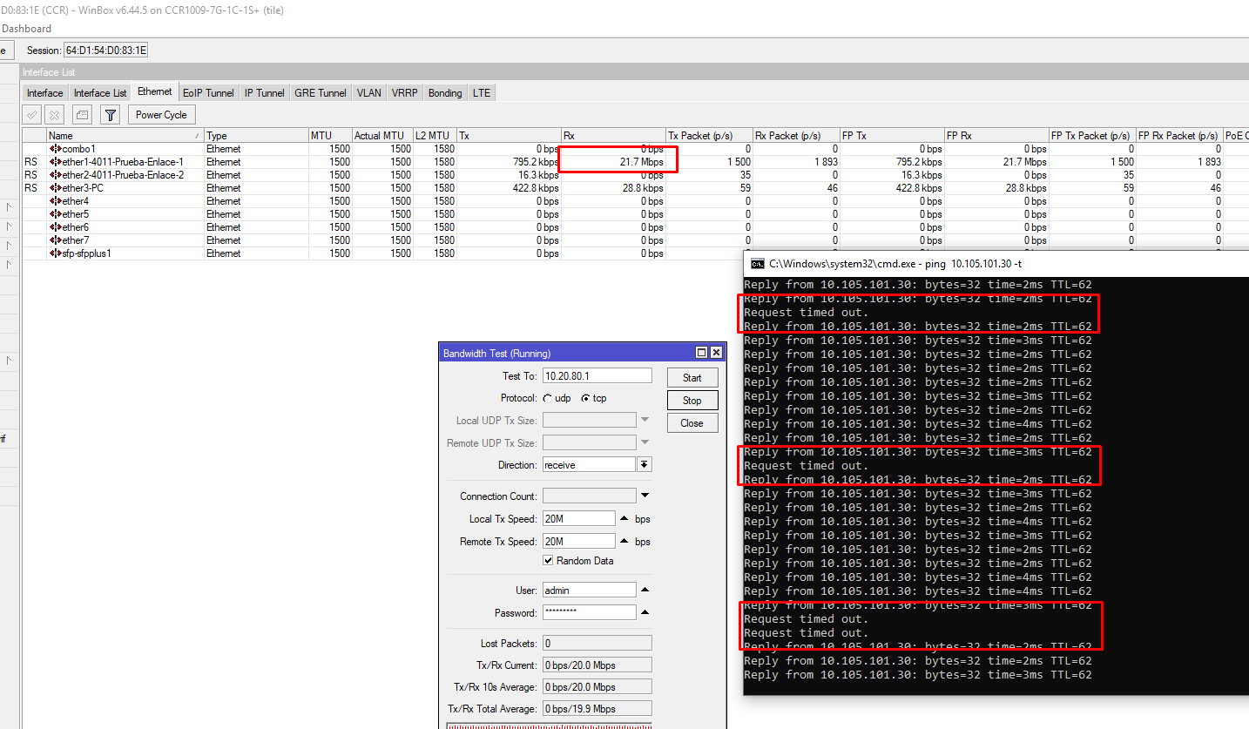The image size is (1249, 729).
Task: Close Bandwidth Test via title bar X
Action: (716, 353)
